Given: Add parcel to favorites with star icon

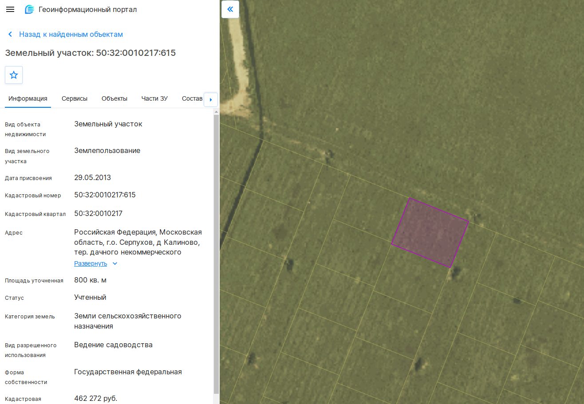Looking at the screenshot, I should tap(14, 75).
